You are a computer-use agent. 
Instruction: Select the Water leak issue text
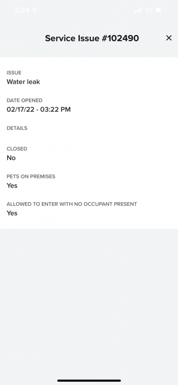(23, 82)
